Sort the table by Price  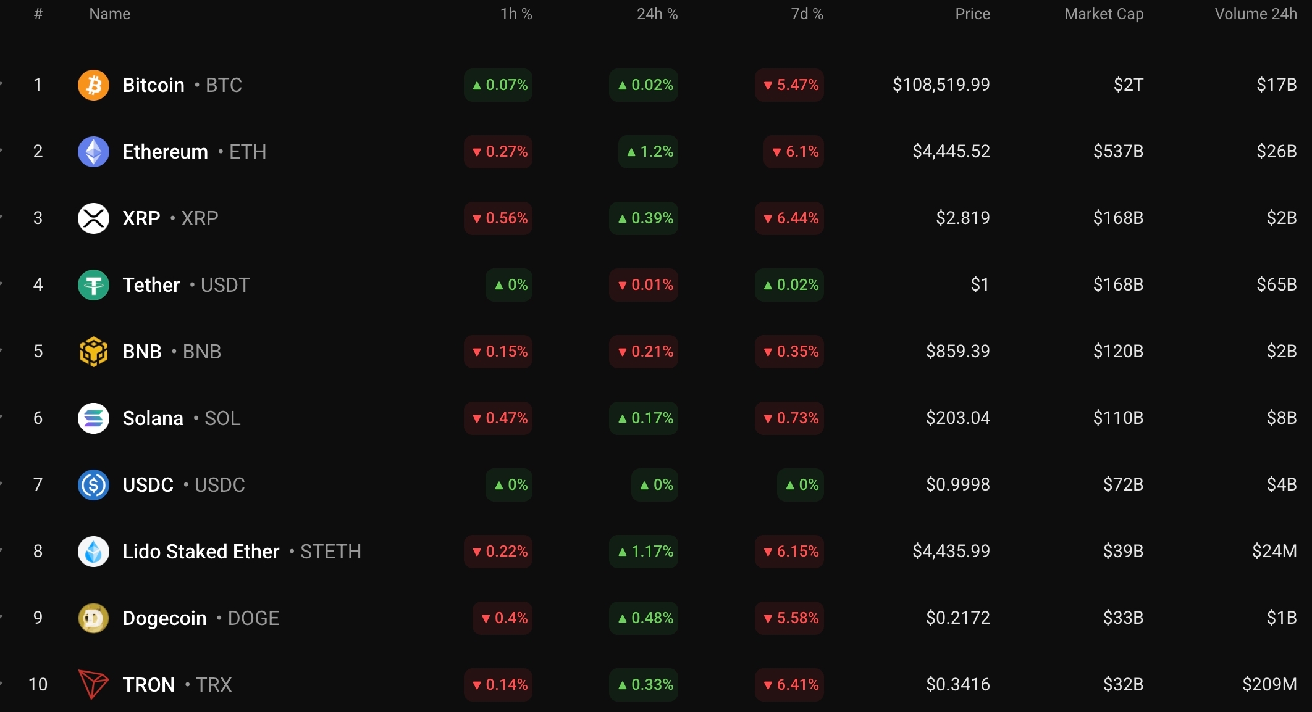click(972, 14)
